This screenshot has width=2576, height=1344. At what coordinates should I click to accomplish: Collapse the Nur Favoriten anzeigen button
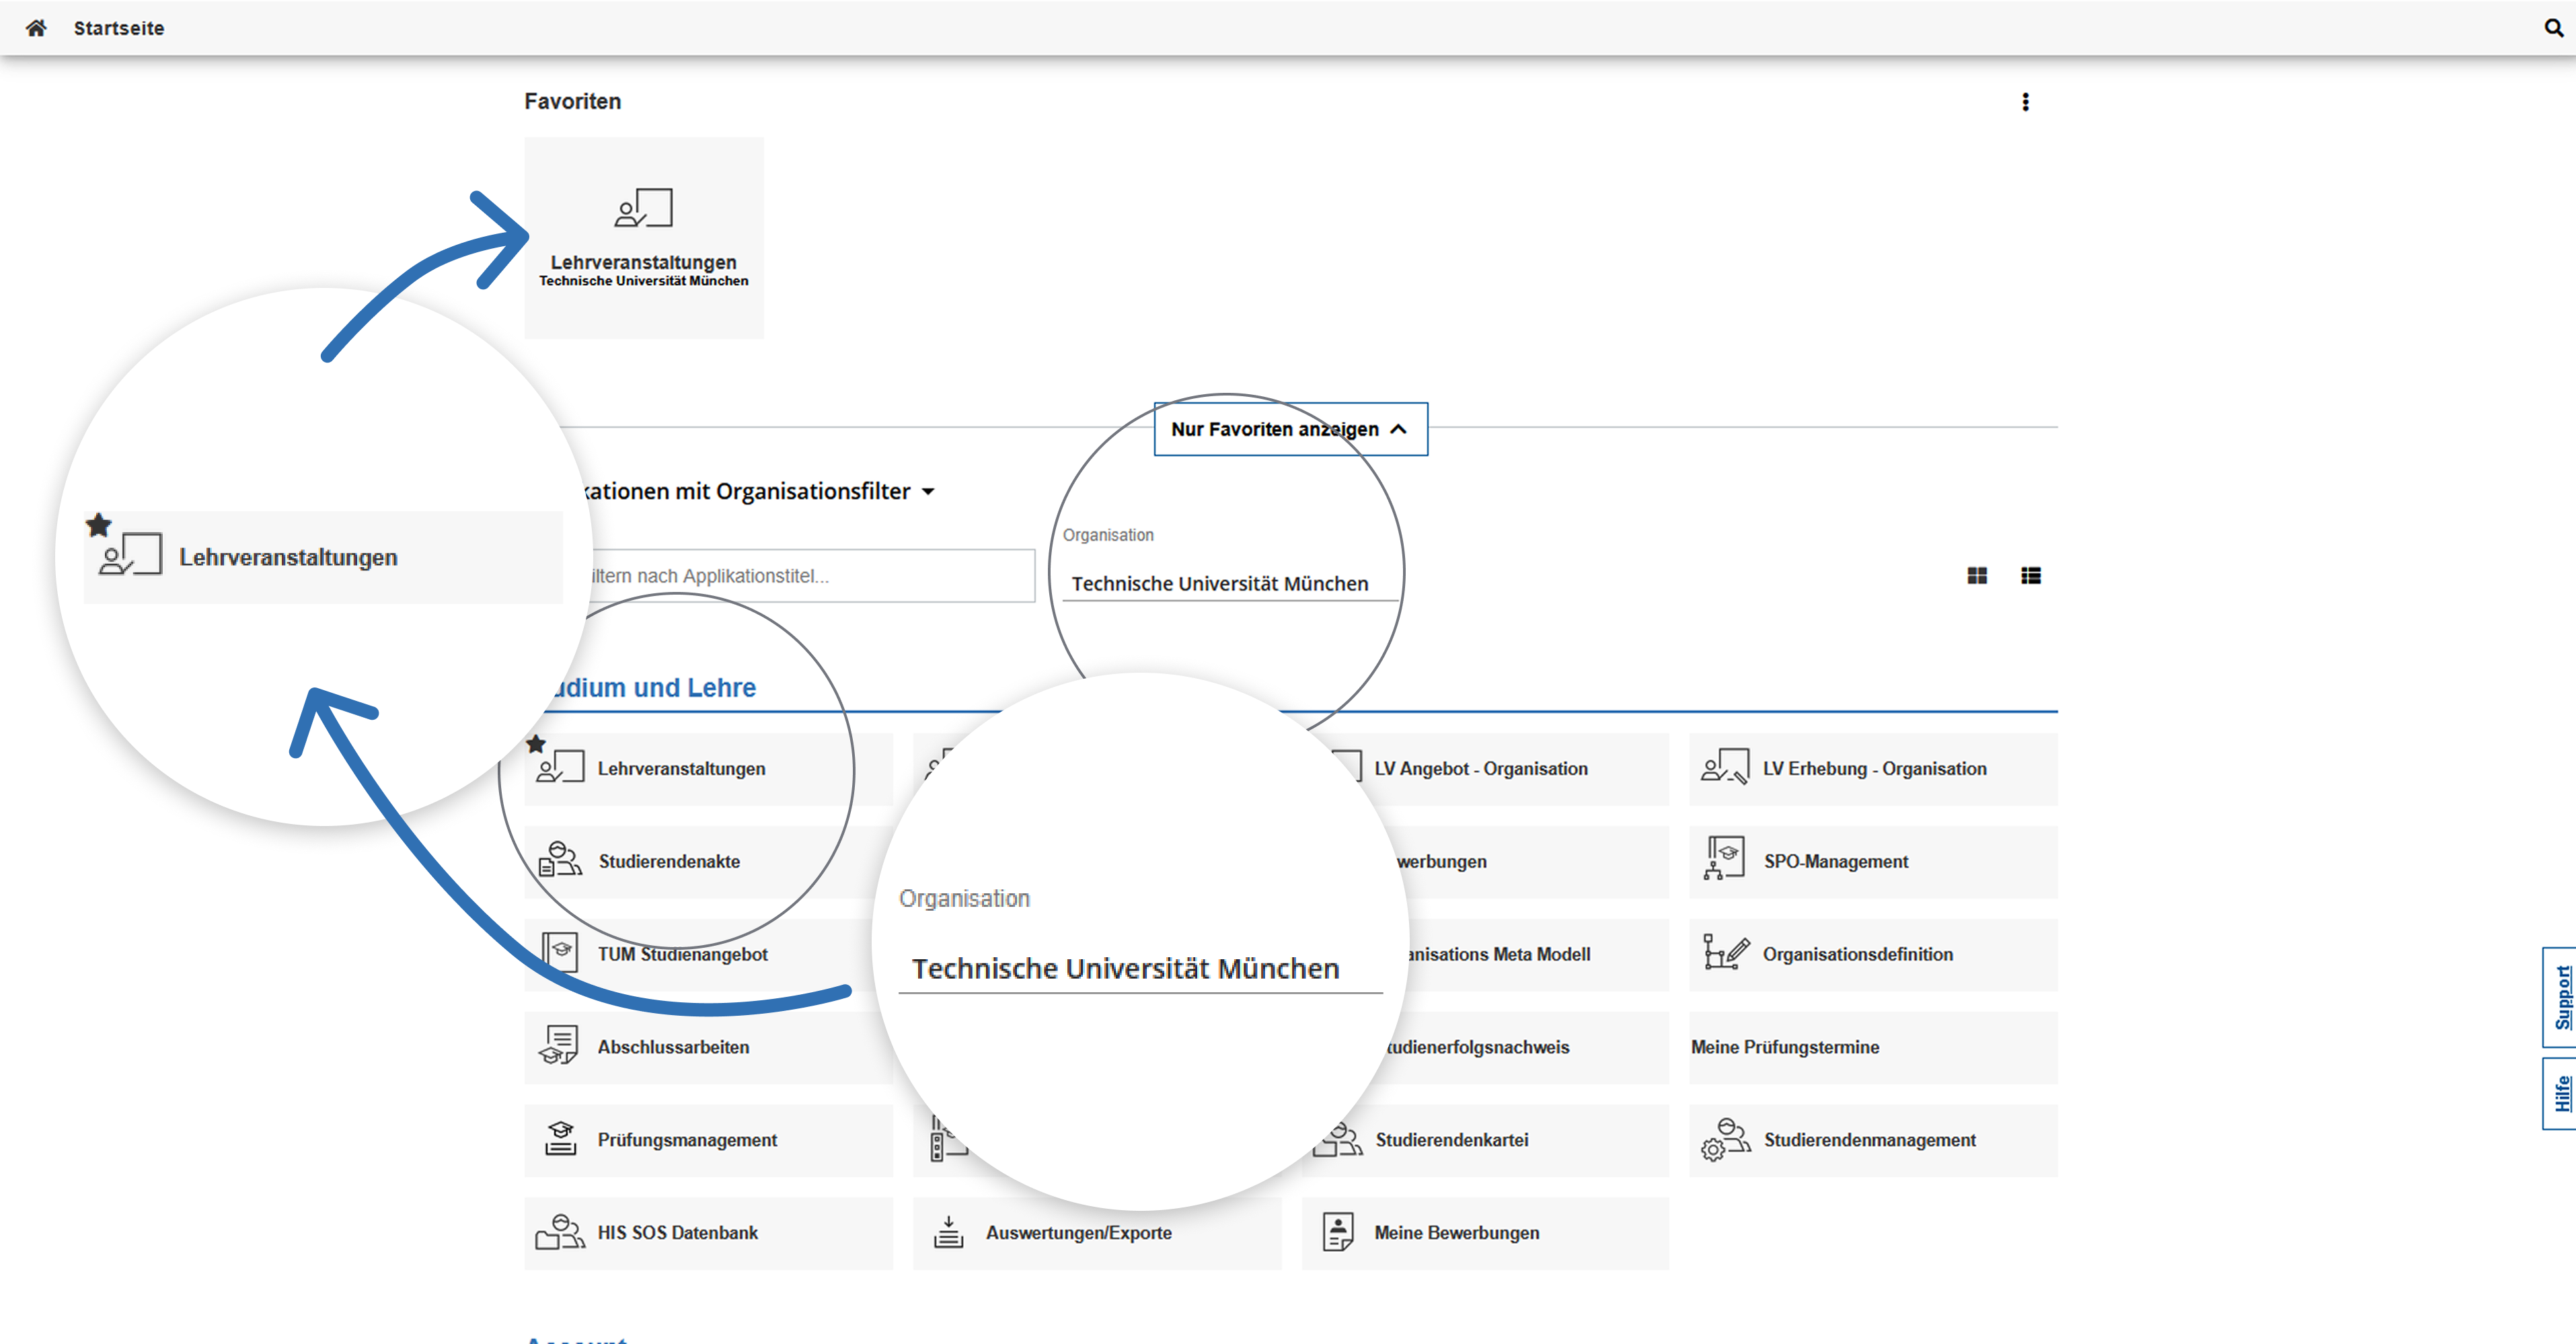coord(1290,429)
